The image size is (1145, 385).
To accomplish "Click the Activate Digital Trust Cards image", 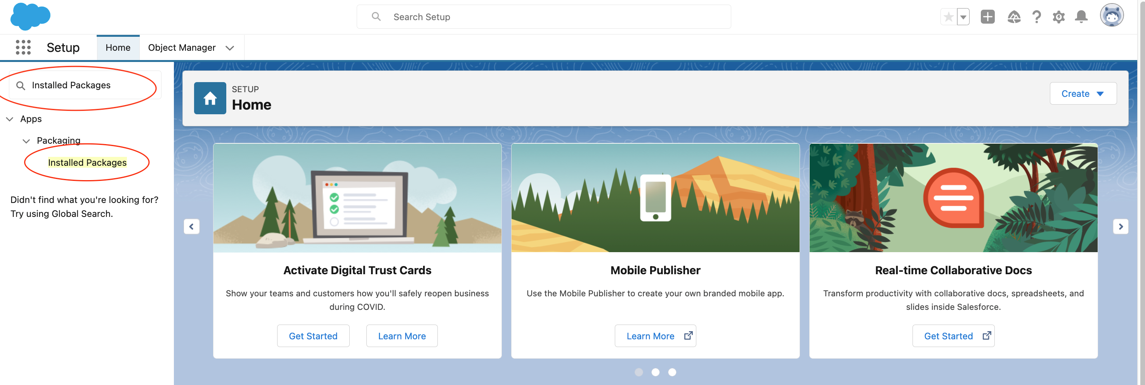I will [x=357, y=198].
